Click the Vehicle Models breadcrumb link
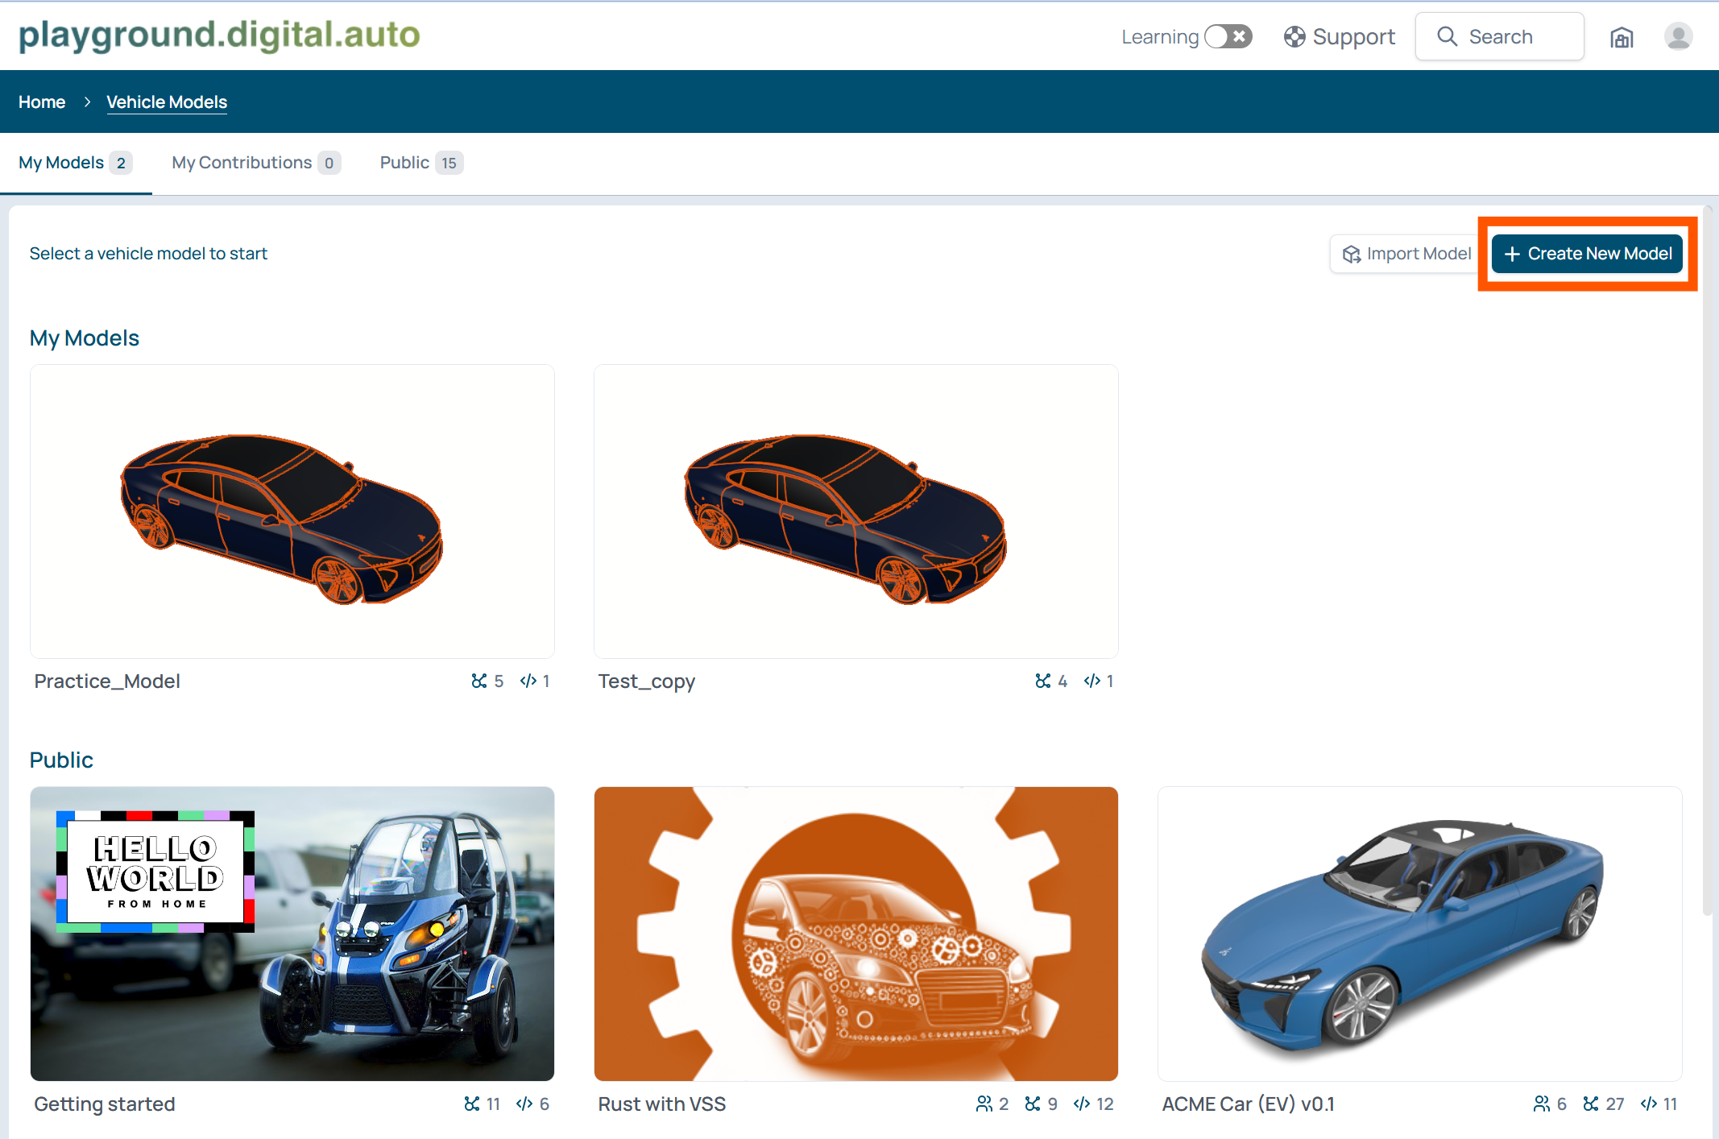This screenshot has width=1719, height=1139. click(x=167, y=102)
